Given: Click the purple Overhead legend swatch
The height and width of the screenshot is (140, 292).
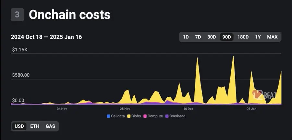Looking at the screenshot, I should pyautogui.click(x=167, y=116).
